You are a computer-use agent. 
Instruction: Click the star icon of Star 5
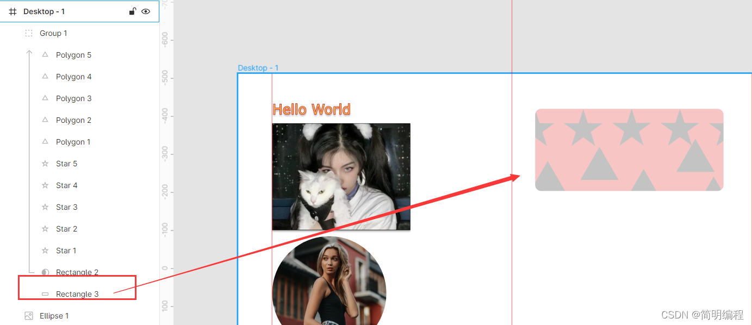[45, 164]
